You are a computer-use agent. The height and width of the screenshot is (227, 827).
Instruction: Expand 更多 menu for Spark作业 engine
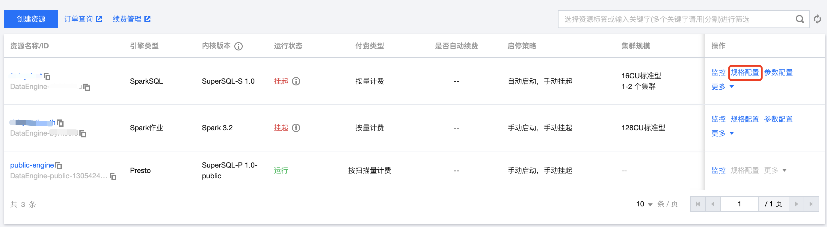coord(722,133)
